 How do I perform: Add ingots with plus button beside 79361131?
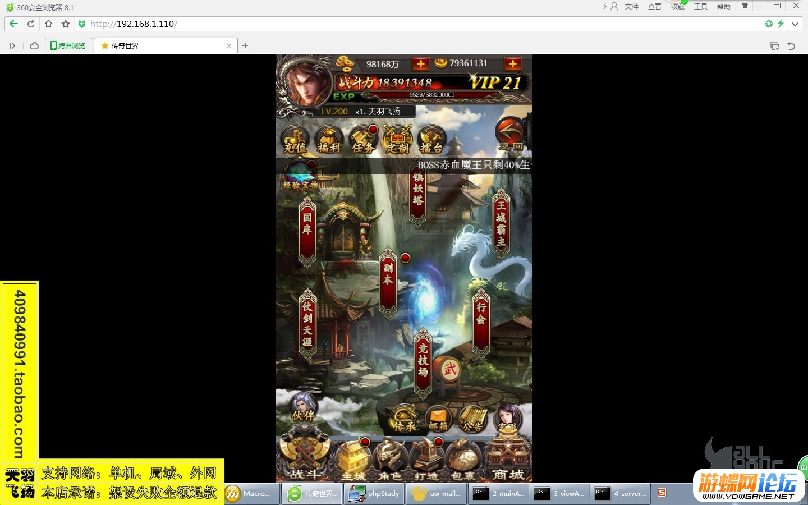point(513,64)
